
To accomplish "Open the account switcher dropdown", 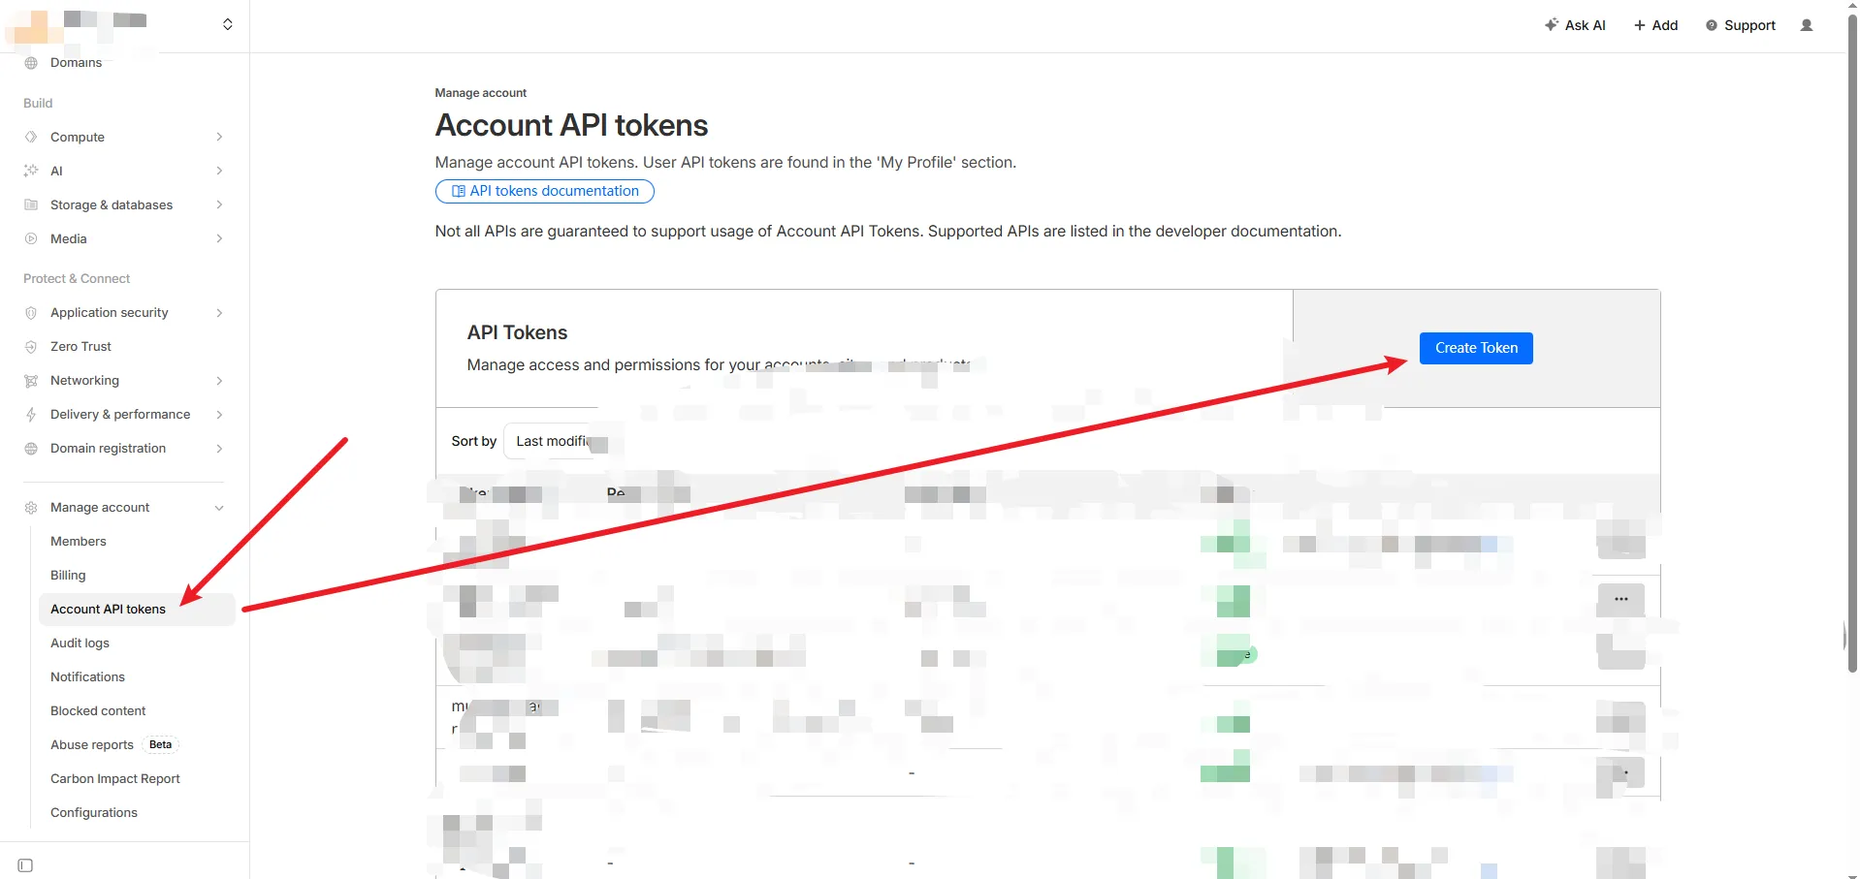I will pyautogui.click(x=227, y=24).
